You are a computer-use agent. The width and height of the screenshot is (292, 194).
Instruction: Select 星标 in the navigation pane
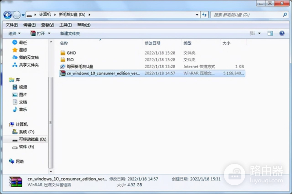pyautogui.click(x=23, y=50)
